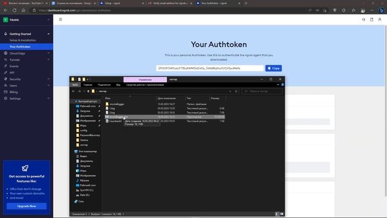Open Billing in the ngrok sidebar
This screenshot has width=387, height=218.
(x=13, y=92)
